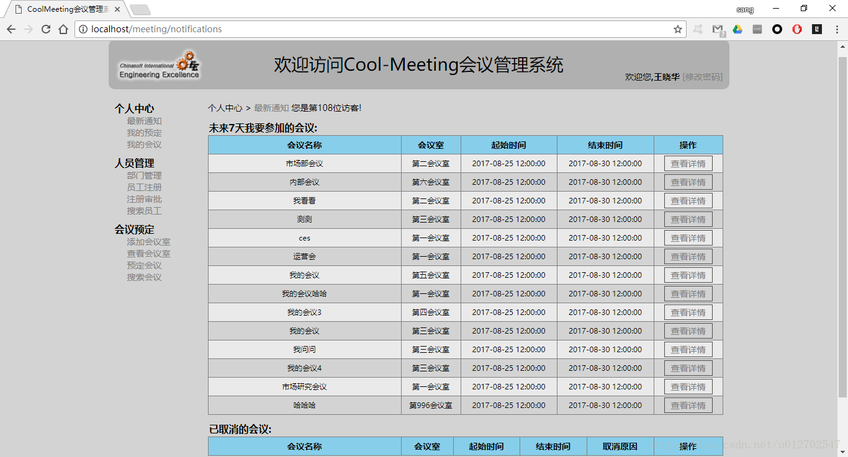Close the CoolMeeting browser tab
Image resolution: width=848 pixels, height=457 pixels.
click(117, 9)
